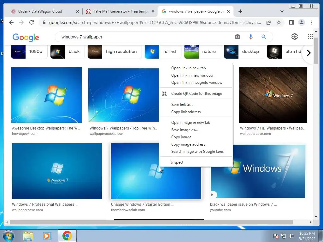Open Windows Explorer from the taskbar
This screenshot has width=323, height=242.
point(28,236)
